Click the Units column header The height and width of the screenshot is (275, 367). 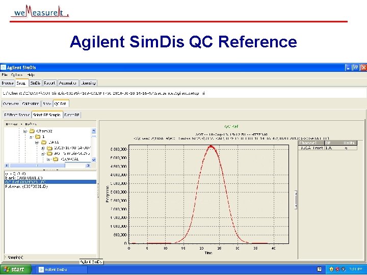pyautogui.click(x=349, y=143)
